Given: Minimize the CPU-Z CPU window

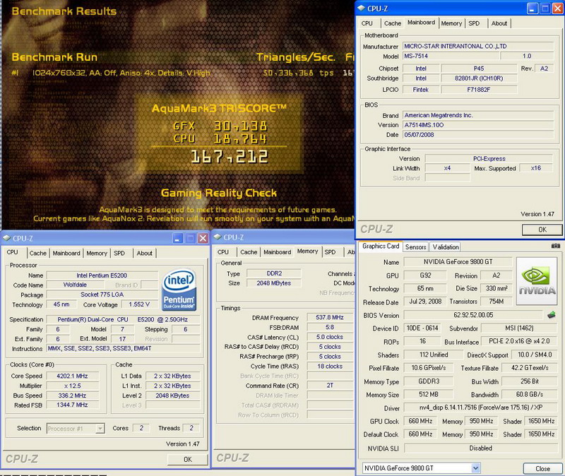Looking at the screenshot, I should point(178,238).
